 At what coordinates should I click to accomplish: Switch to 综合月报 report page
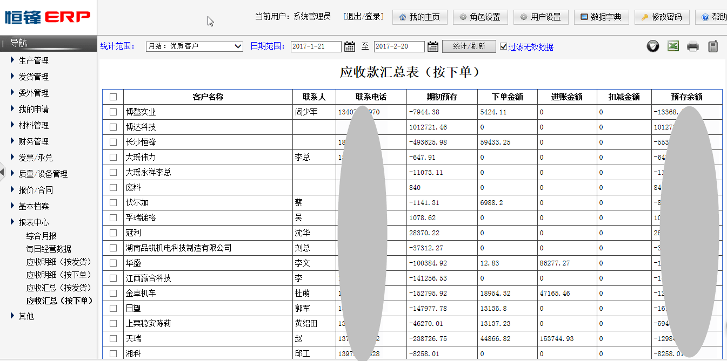click(x=42, y=236)
